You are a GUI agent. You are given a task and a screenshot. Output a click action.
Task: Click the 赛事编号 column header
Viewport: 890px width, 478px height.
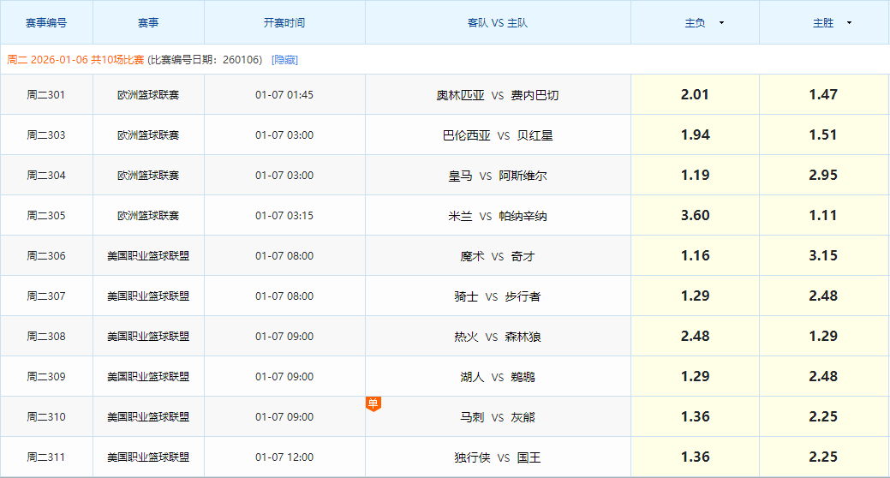coord(46,23)
